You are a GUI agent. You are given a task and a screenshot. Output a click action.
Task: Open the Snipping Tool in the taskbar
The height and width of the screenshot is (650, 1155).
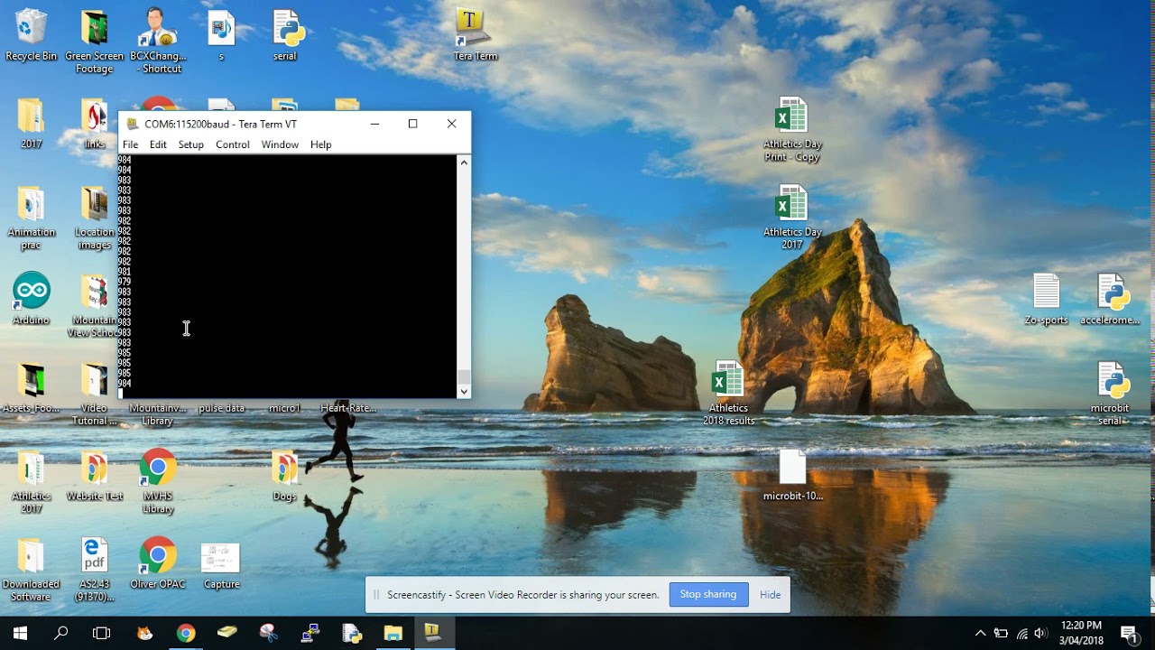[269, 633]
